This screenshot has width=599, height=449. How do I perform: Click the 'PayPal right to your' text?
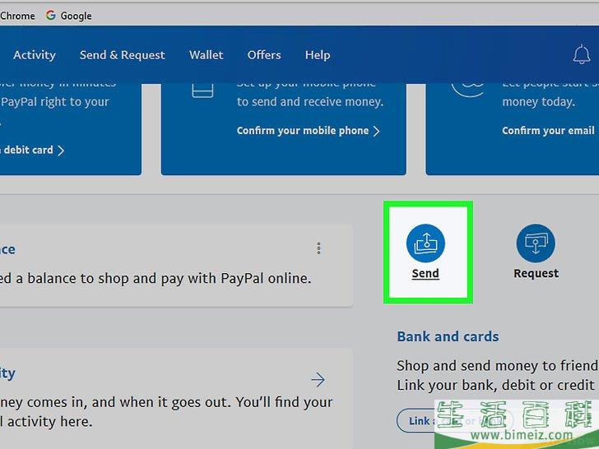(55, 102)
